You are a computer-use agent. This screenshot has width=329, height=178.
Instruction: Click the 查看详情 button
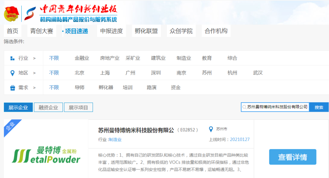(293, 157)
